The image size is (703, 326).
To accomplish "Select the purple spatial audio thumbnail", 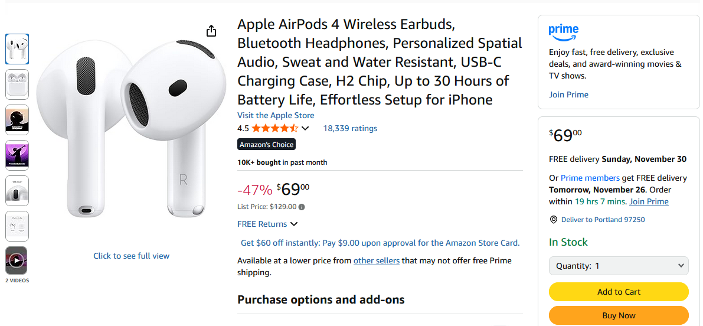I will coord(17,155).
